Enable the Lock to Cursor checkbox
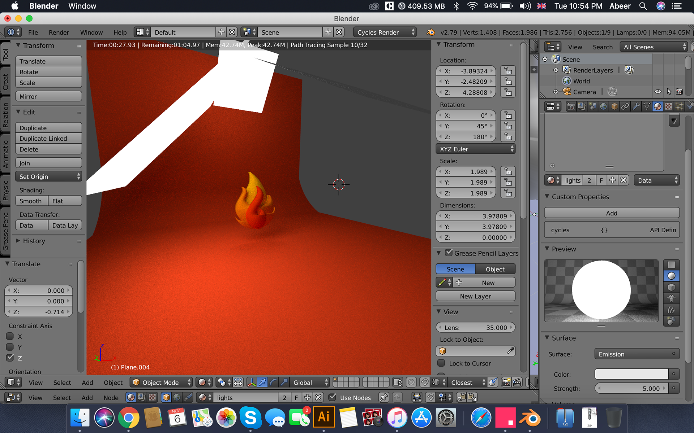Viewport: 694px width, 433px height. (x=441, y=363)
